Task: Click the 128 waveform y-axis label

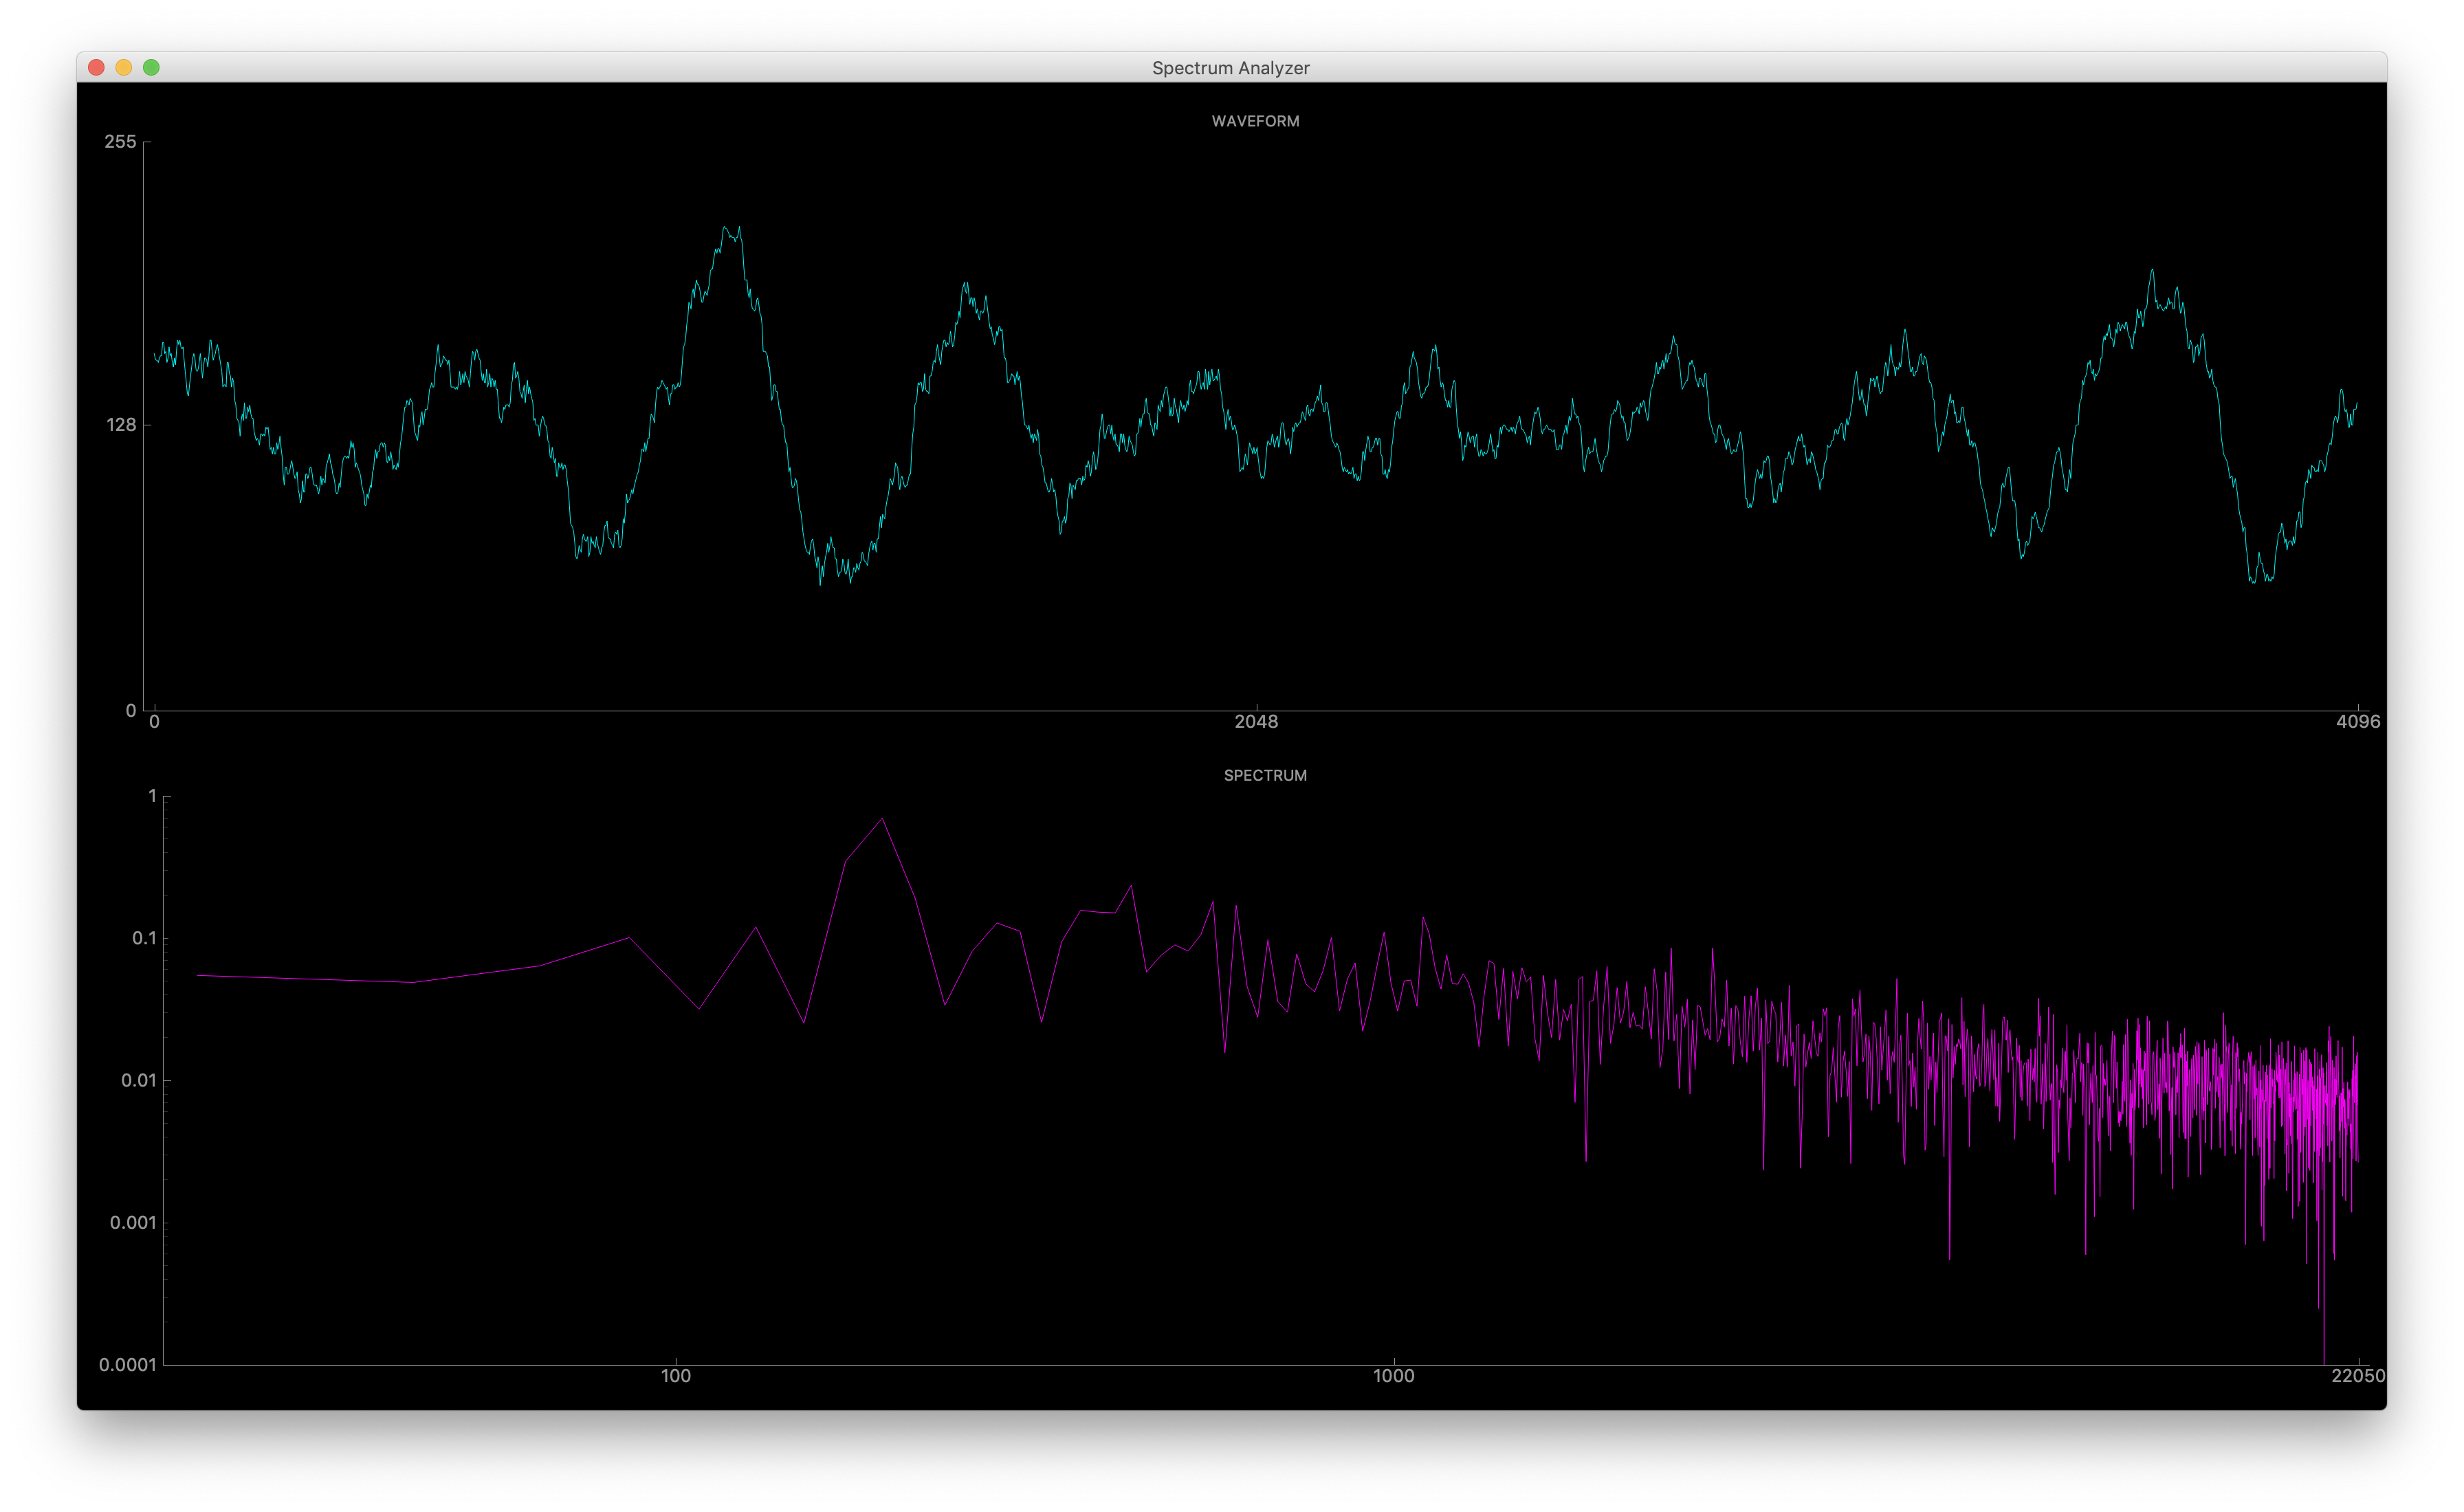Action: (x=120, y=425)
